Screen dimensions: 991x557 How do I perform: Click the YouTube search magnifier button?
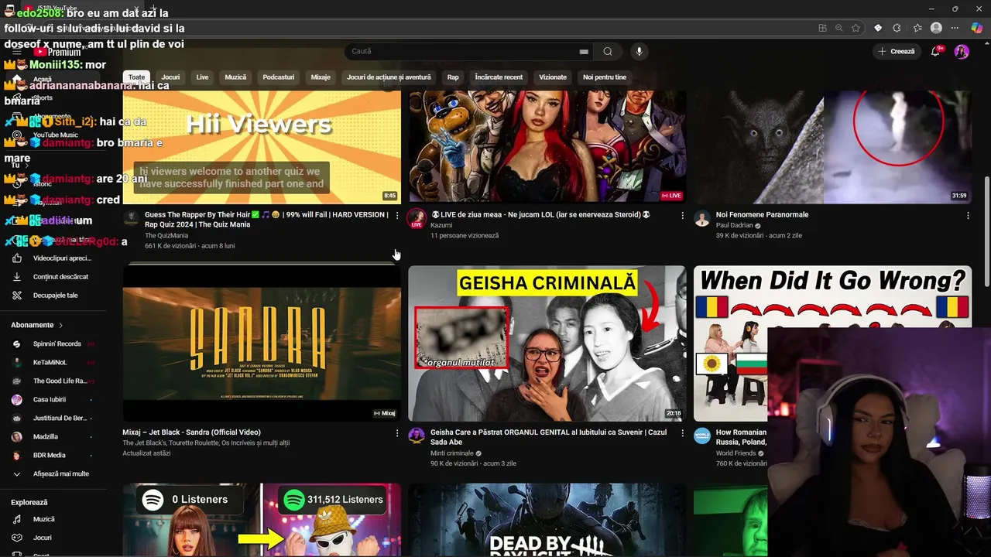tap(608, 52)
